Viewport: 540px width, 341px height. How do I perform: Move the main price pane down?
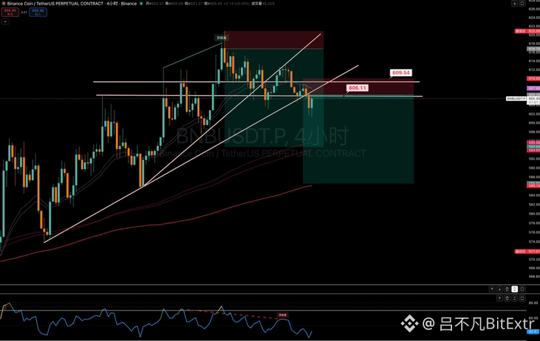pyautogui.click(x=515, y=3)
